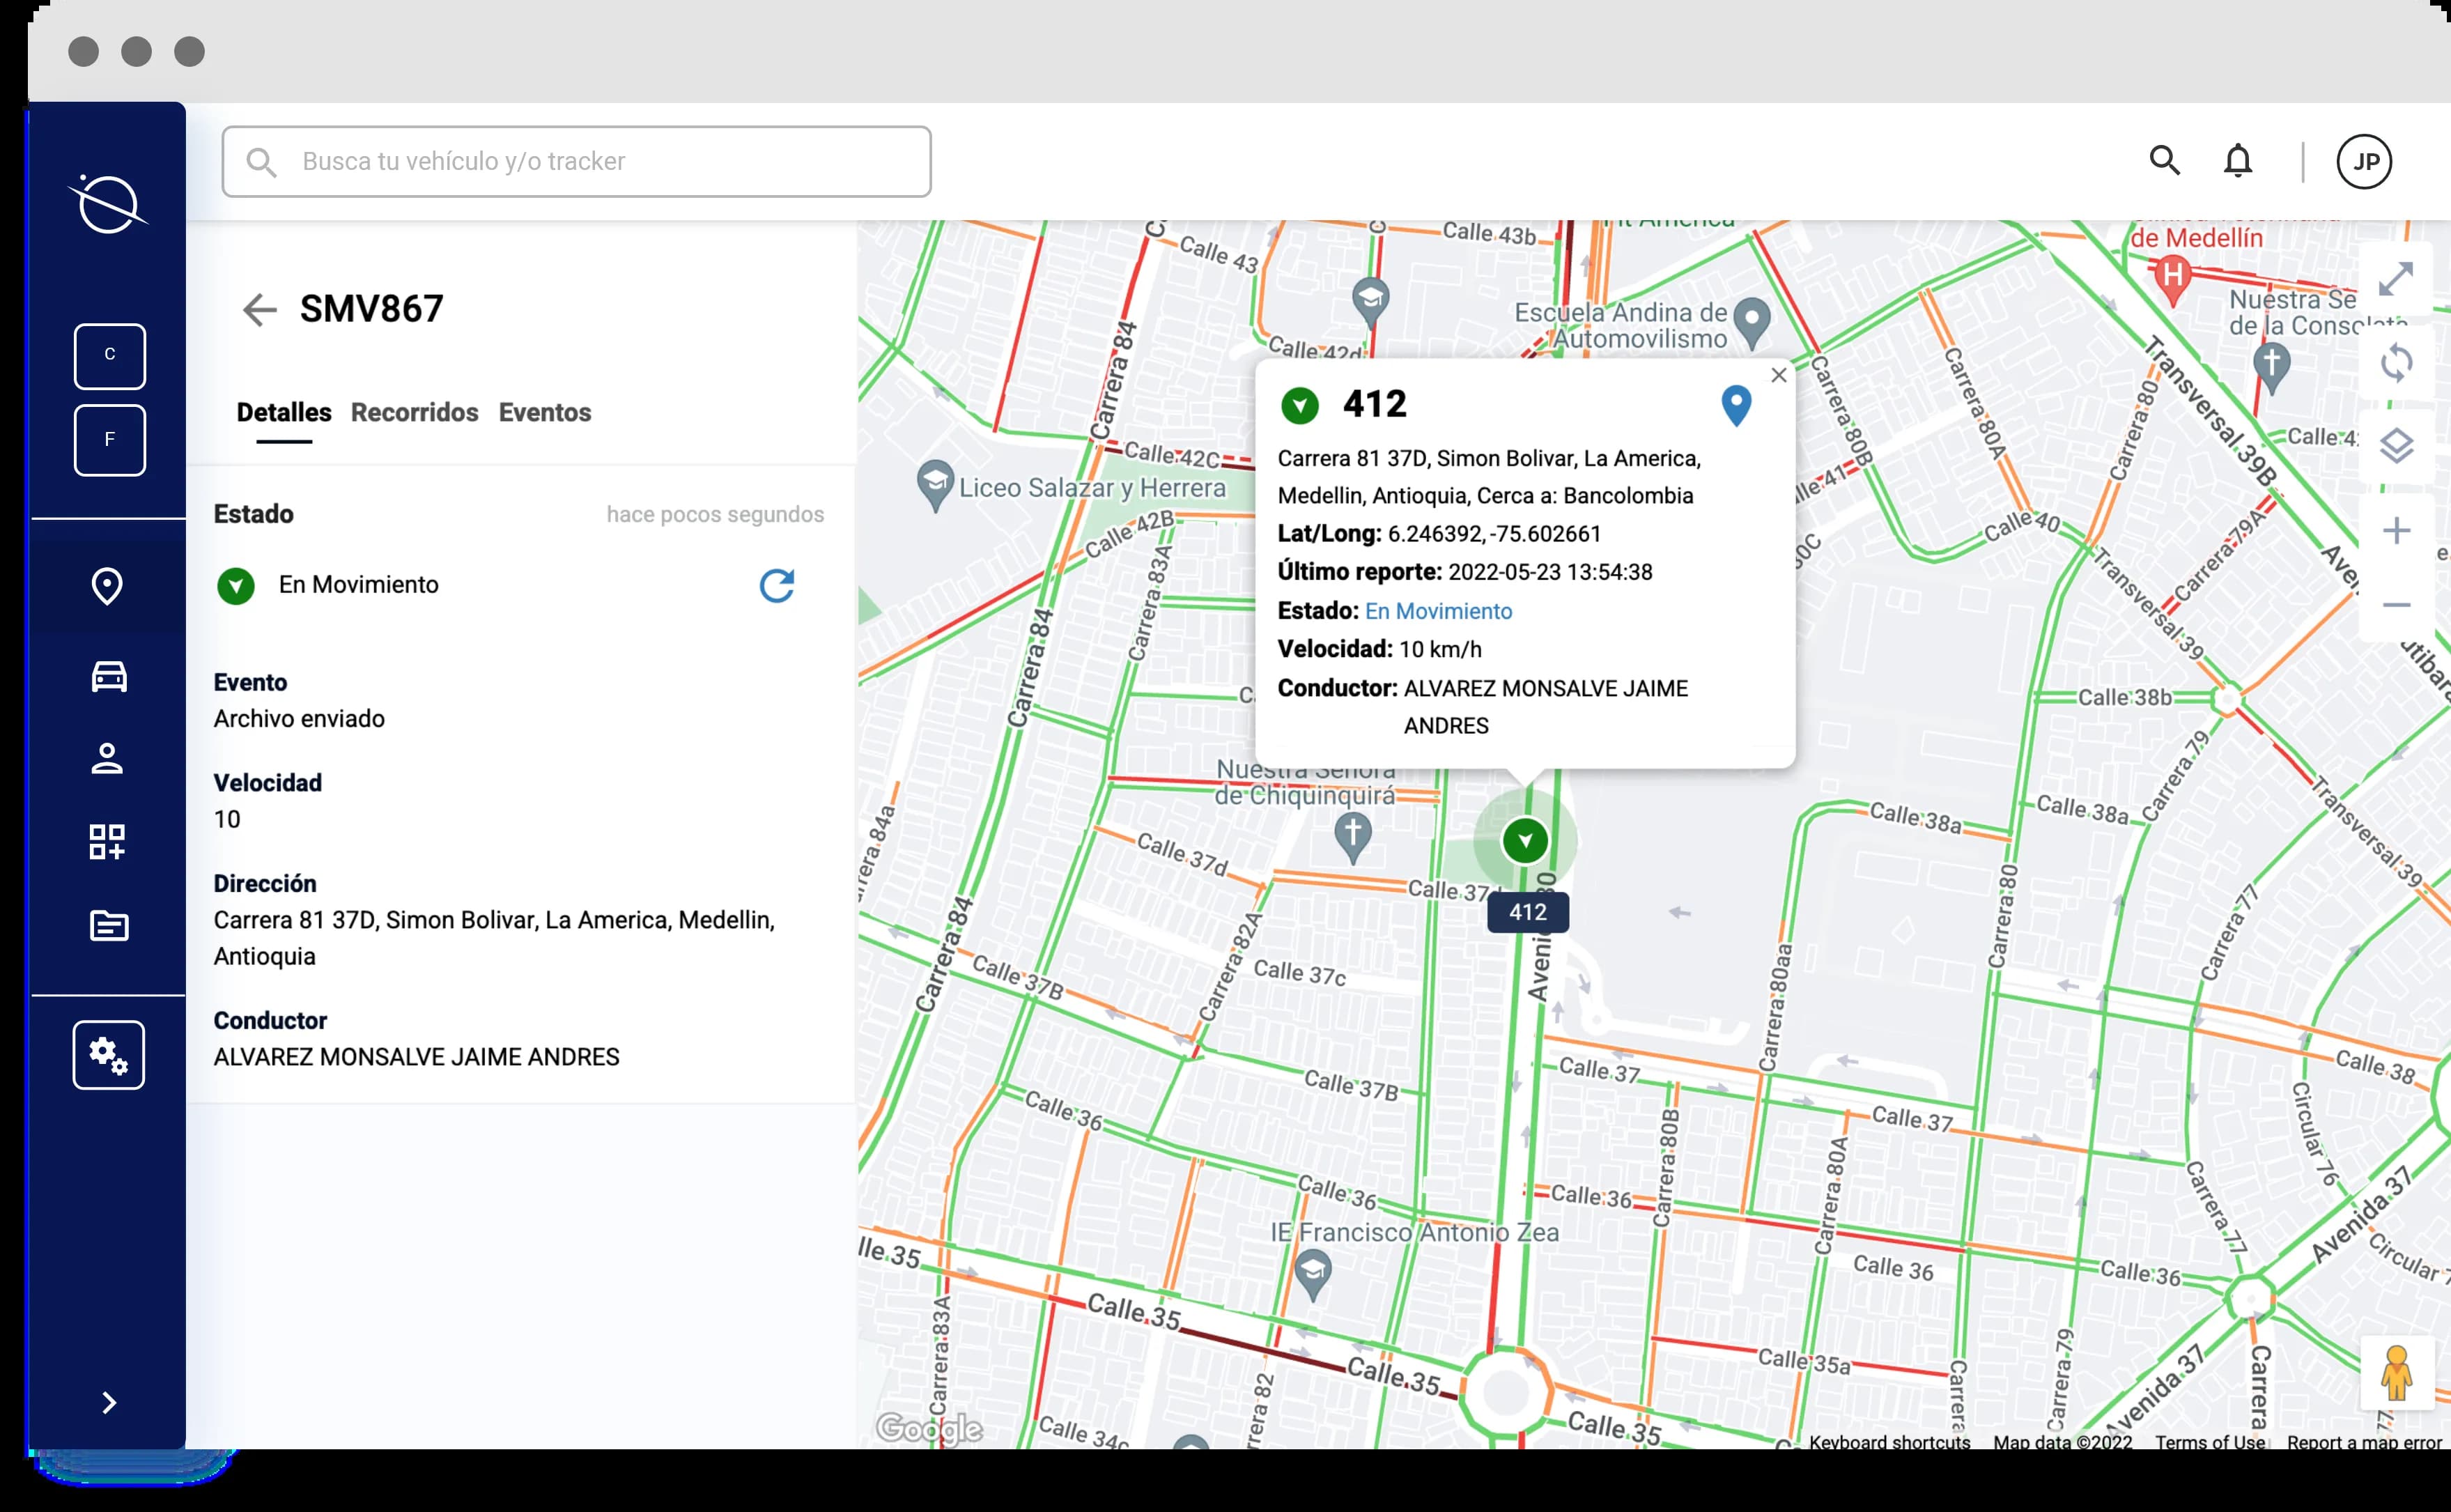Toggle map fullscreen expand icon
Screen dimensions: 2451x1512
(x=2396, y=278)
